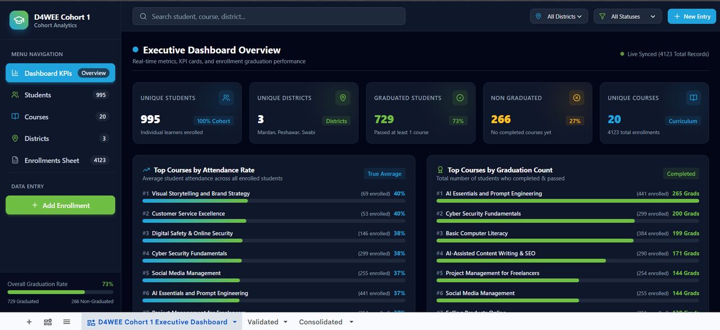Switch to the Validated sheet tab
This screenshot has width=720, height=330.
point(263,322)
